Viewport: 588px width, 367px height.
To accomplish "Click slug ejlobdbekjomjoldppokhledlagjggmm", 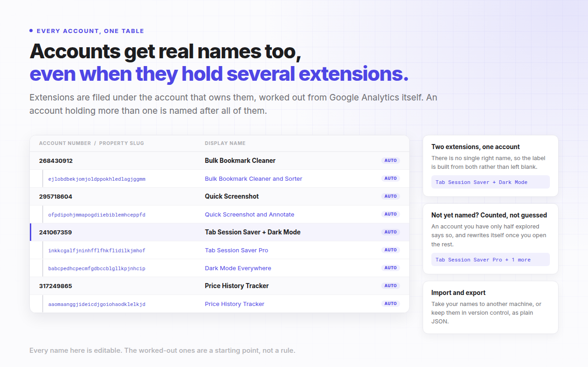I will pos(96,179).
